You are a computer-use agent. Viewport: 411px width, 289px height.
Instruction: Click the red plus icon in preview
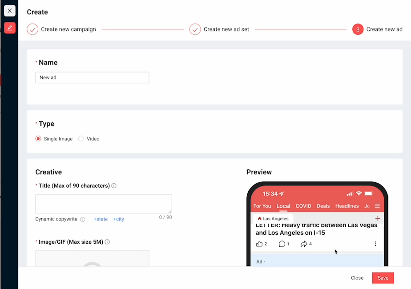[378, 218]
